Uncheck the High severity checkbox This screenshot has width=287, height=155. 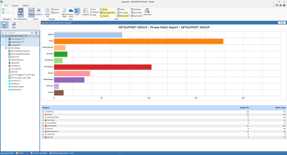91,15
